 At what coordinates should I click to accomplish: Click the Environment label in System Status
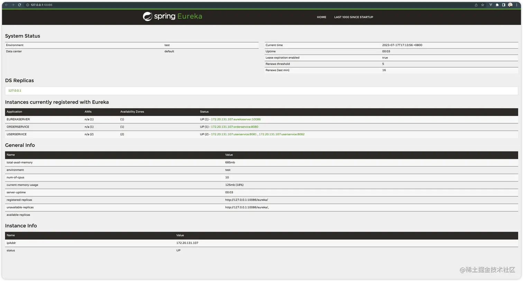point(15,45)
